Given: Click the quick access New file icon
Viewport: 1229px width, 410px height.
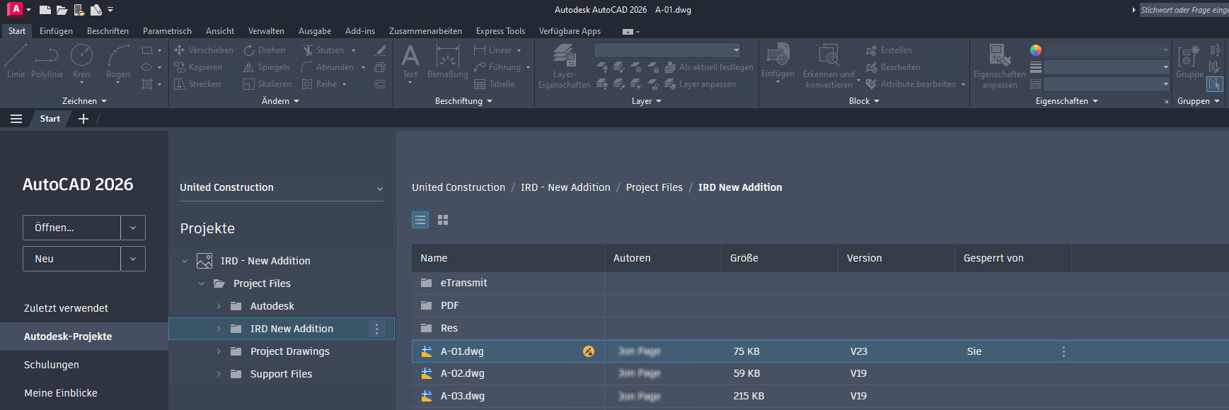Looking at the screenshot, I should 45,10.
